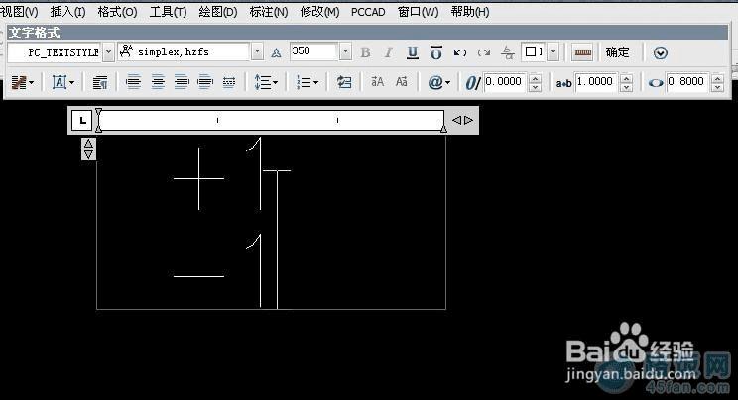Screen dimensions: 738x400
Task: Open the 标注(N) menu
Action: click(268, 12)
